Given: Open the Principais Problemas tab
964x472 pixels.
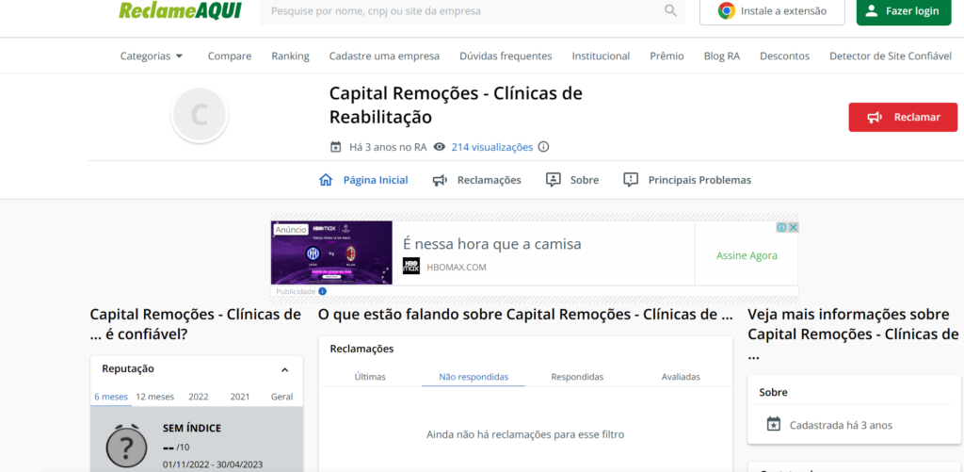Looking at the screenshot, I should (687, 180).
